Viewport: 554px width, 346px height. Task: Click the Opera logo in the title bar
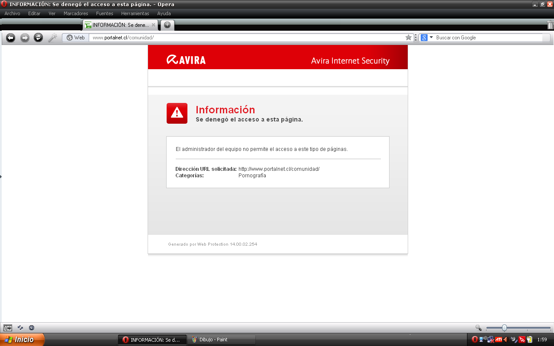pos(4,4)
